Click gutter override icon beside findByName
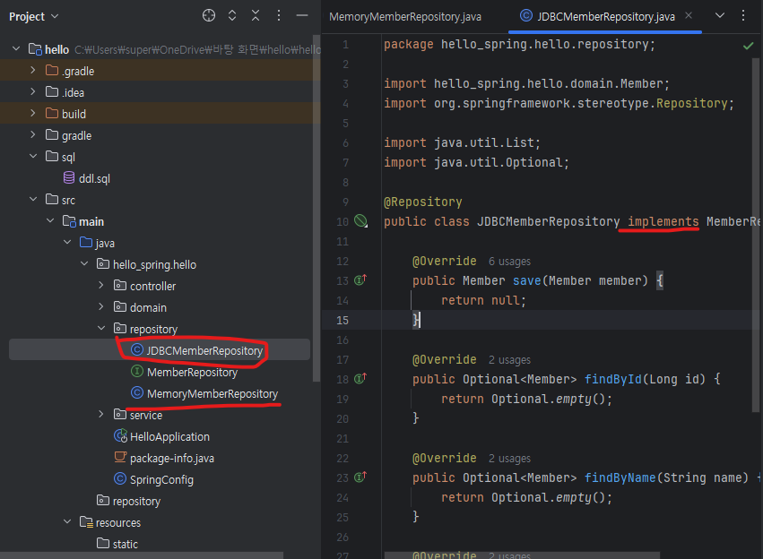 (360, 477)
